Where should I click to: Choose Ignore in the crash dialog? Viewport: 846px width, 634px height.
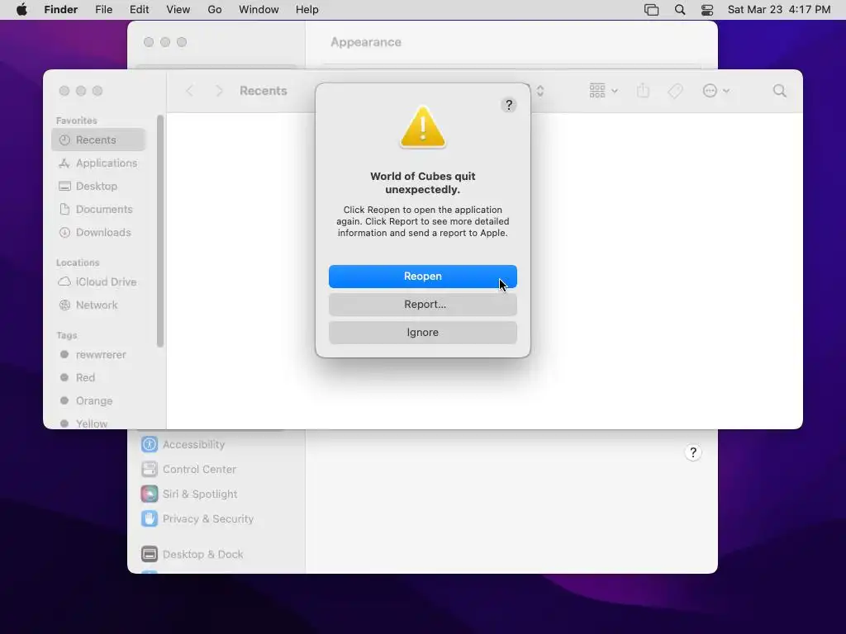click(x=422, y=332)
